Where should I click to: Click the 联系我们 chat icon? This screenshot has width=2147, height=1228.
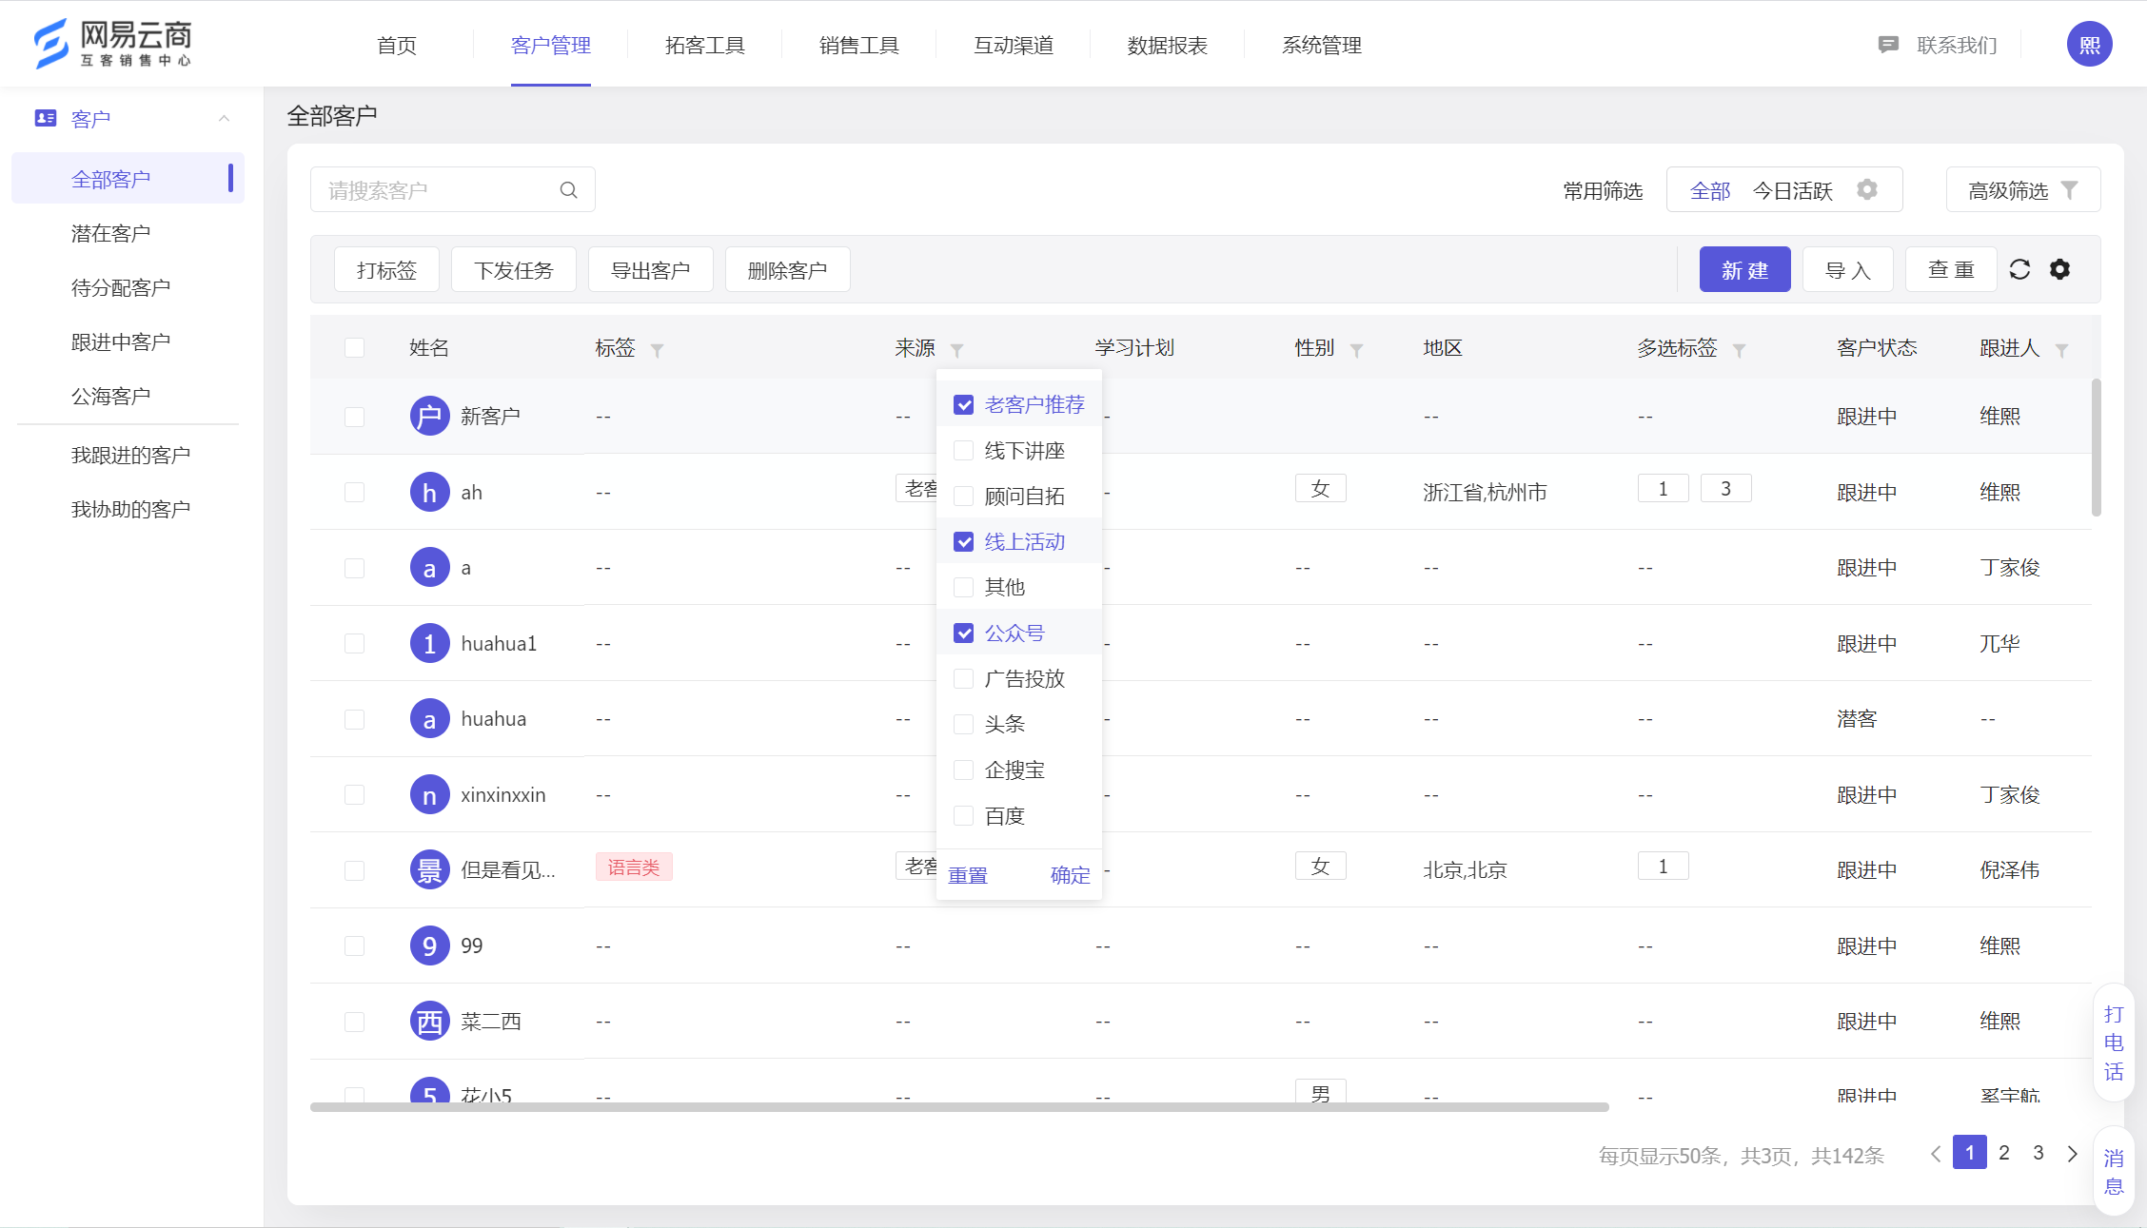click(1888, 45)
